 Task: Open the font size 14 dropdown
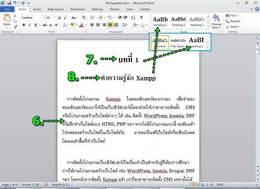tap(55, 18)
